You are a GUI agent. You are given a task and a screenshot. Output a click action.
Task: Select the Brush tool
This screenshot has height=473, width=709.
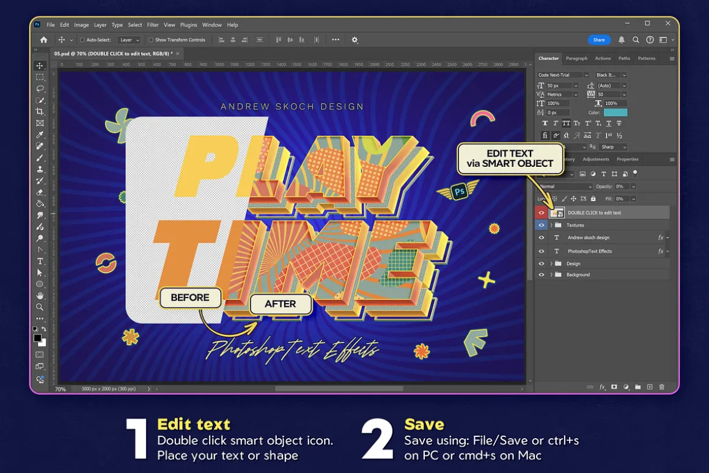click(x=40, y=158)
